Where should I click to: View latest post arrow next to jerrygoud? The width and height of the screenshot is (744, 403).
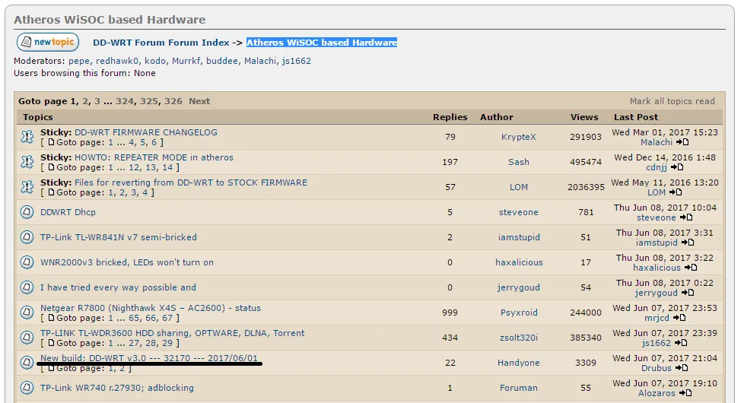pyautogui.click(x=688, y=293)
